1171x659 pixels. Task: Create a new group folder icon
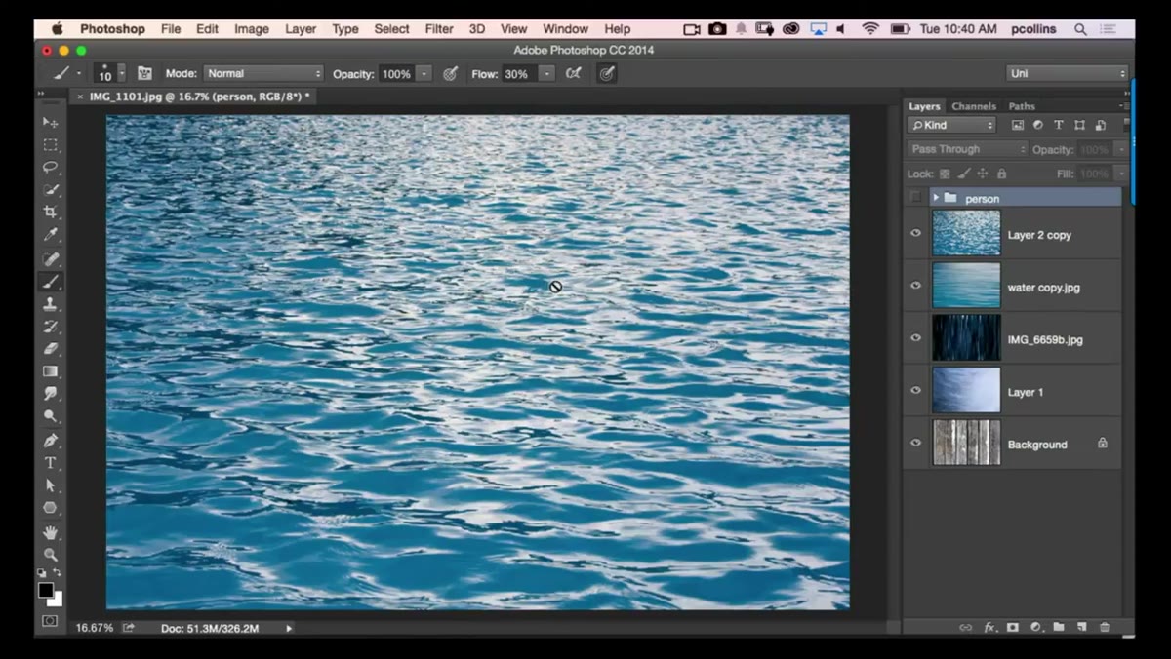pyautogui.click(x=1059, y=627)
